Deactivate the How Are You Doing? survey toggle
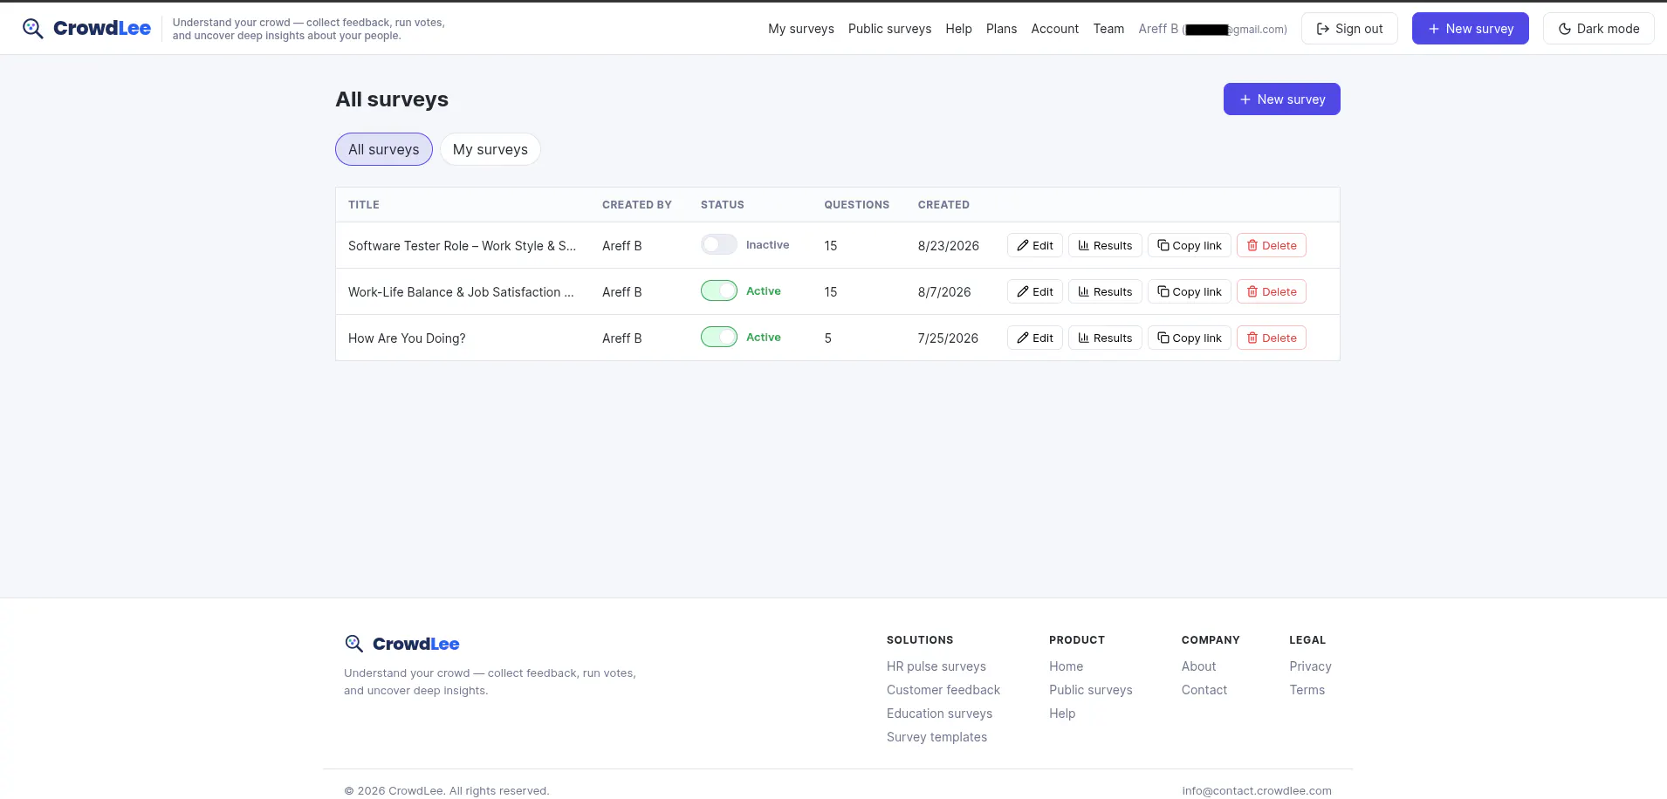This screenshot has height=799, width=1667. point(719,338)
